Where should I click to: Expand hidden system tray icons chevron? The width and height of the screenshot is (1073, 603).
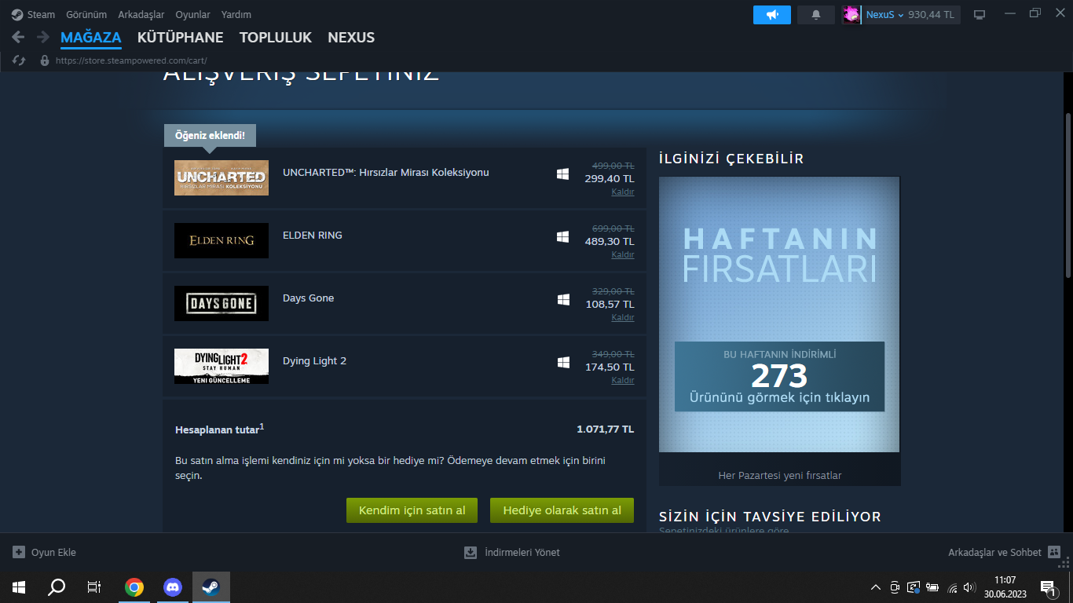876,587
